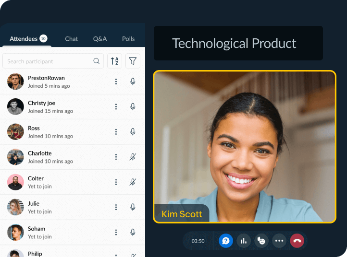Mute PrestonRowan's microphone

(133, 82)
